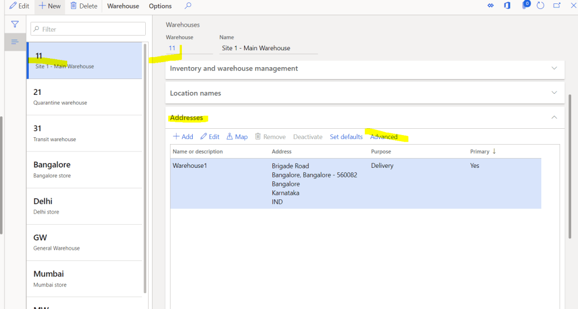Click the Advanced address button
Image resolution: width=578 pixels, height=309 pixels.
point(384,137)
